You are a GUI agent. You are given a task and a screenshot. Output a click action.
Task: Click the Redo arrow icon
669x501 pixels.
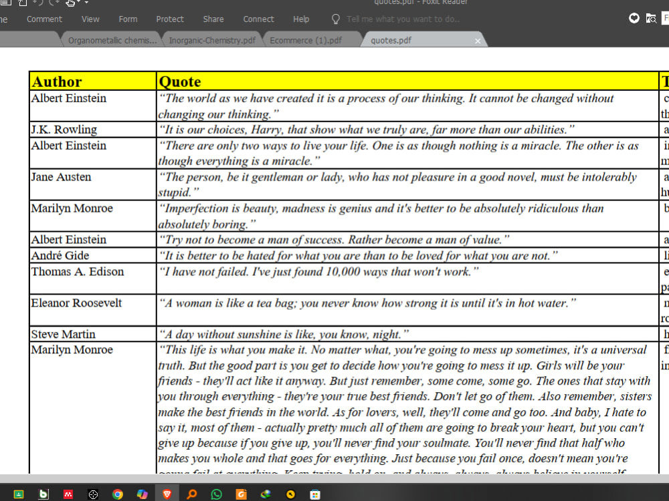tap(54, 3)
